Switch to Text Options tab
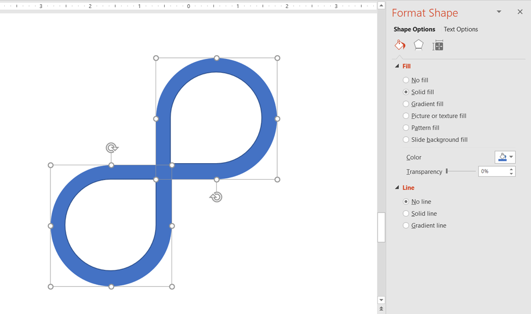Image resolution: width=531 pixels, height=314 pixels. (460, 29)
